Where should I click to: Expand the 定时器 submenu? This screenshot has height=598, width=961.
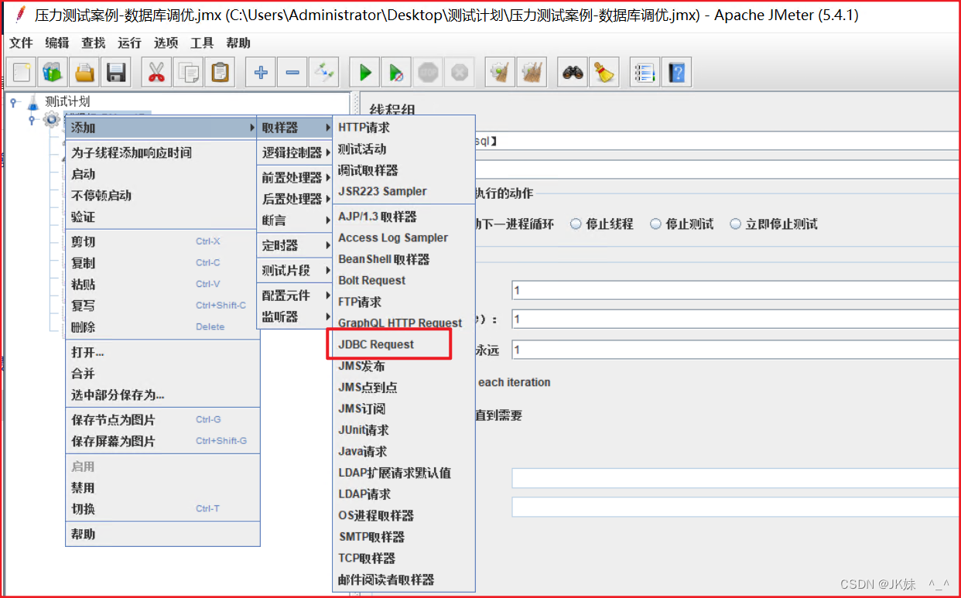295,245
